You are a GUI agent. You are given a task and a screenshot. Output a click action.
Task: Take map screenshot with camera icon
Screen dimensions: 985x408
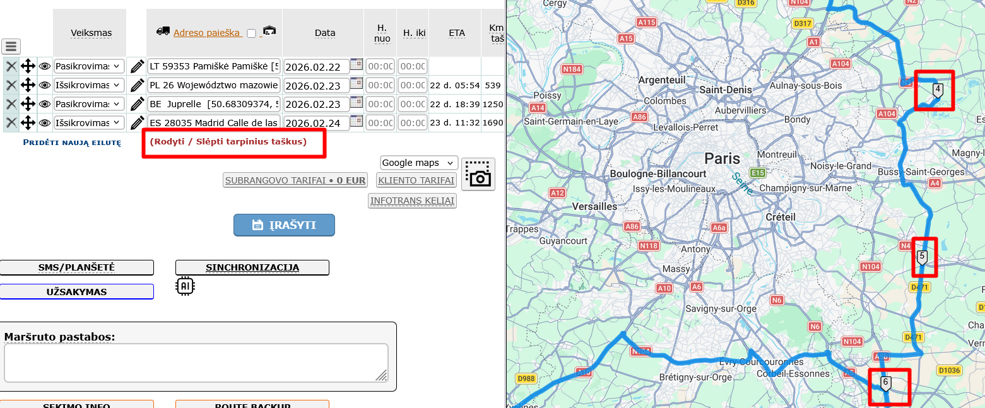(x=478, y=174)
